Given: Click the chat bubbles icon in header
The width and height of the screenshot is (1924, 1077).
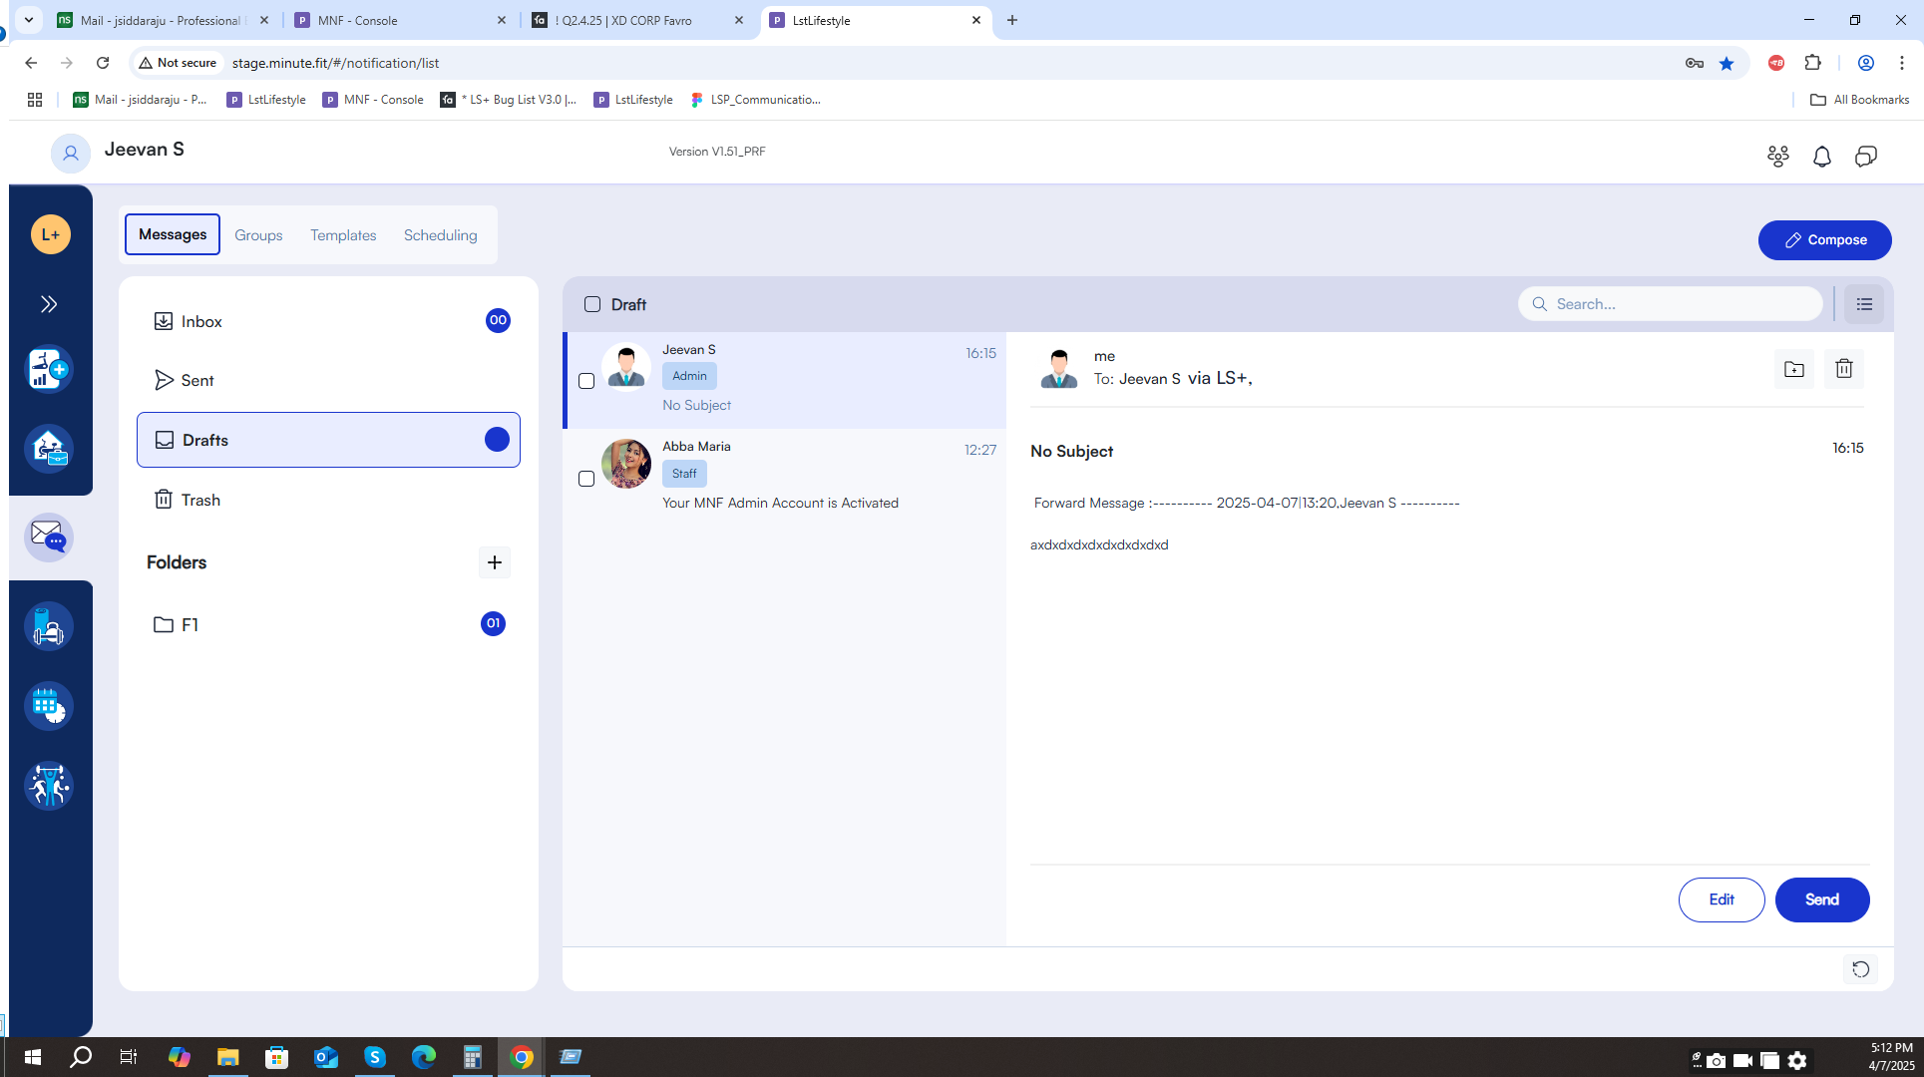Looking at the screenshot, I should pyautogui.click(x=1865, y=157).
